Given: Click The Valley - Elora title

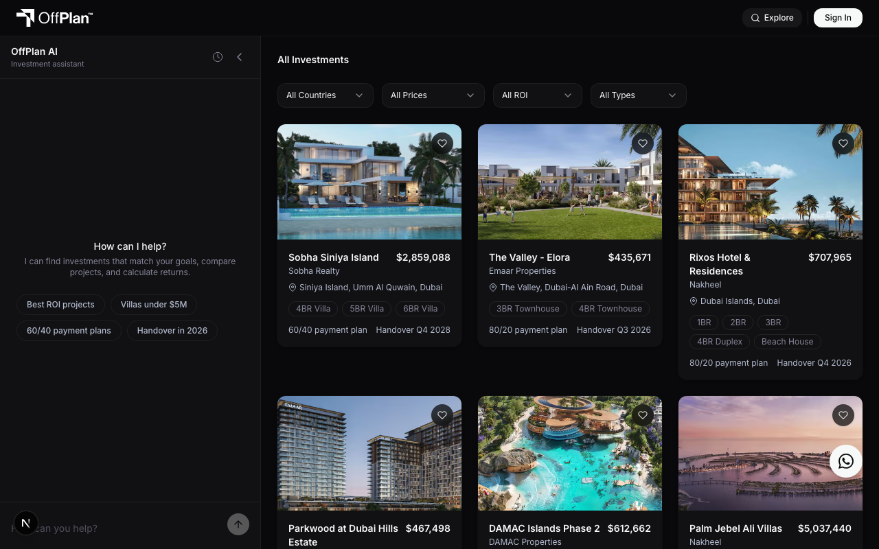Looking at the screenshot, I should pyautogui.click(x=529, y=257).
